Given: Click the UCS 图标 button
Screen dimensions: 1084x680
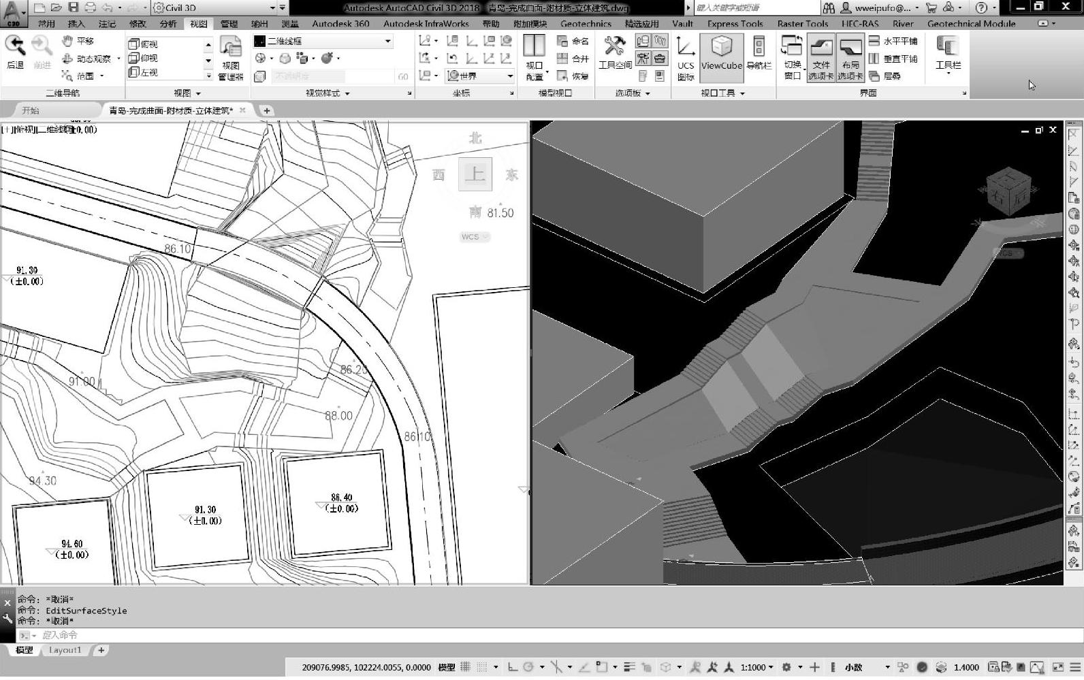Looking at the screenshot, I should point(686,59).
